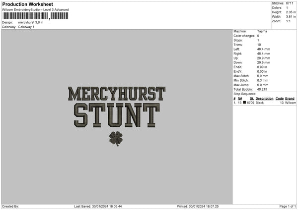
Task: Click the Code column header
Action: tap(280, 99)
